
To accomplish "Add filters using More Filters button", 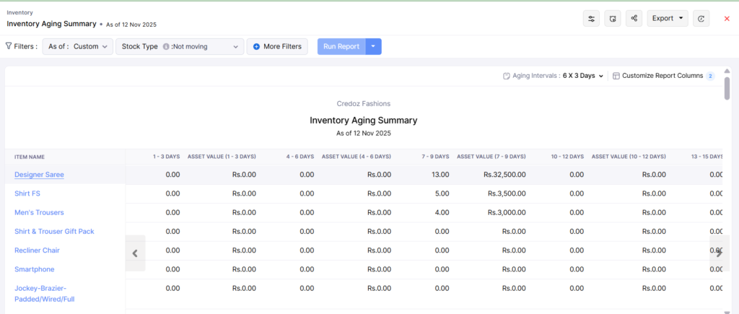I will (x=277, y=47).
